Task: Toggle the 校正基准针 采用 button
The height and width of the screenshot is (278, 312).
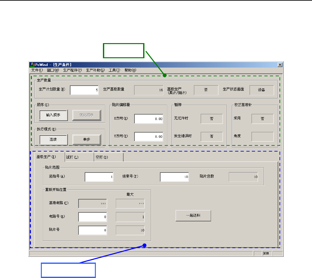Action: [x=262, y=119]
